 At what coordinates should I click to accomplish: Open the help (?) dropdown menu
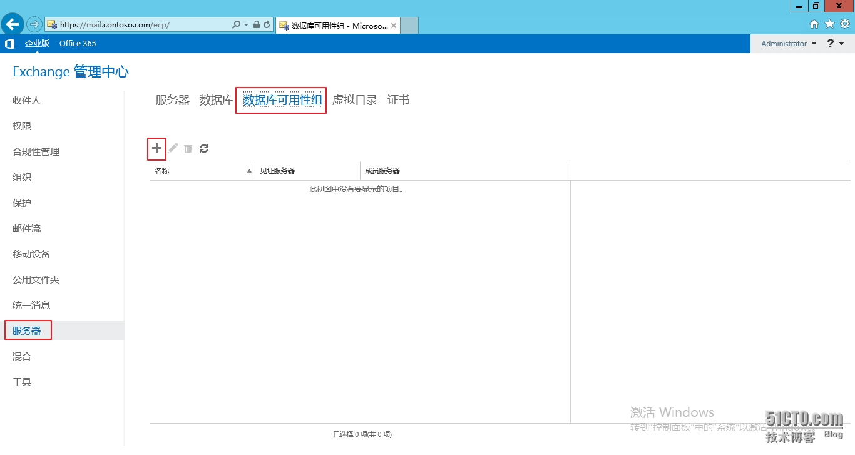pyautogui.click(x=834, y=43)
